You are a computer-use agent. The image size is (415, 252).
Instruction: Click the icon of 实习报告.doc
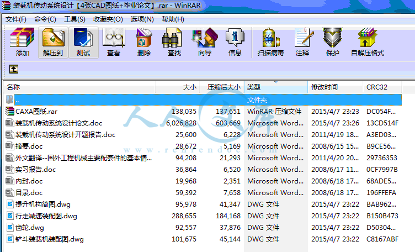pos(10,169)
